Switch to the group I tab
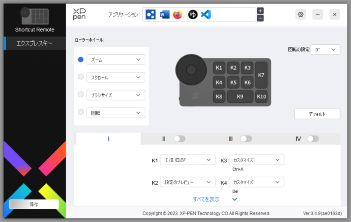351x222 pixels. pyautogui.click(x=108, y=139)
